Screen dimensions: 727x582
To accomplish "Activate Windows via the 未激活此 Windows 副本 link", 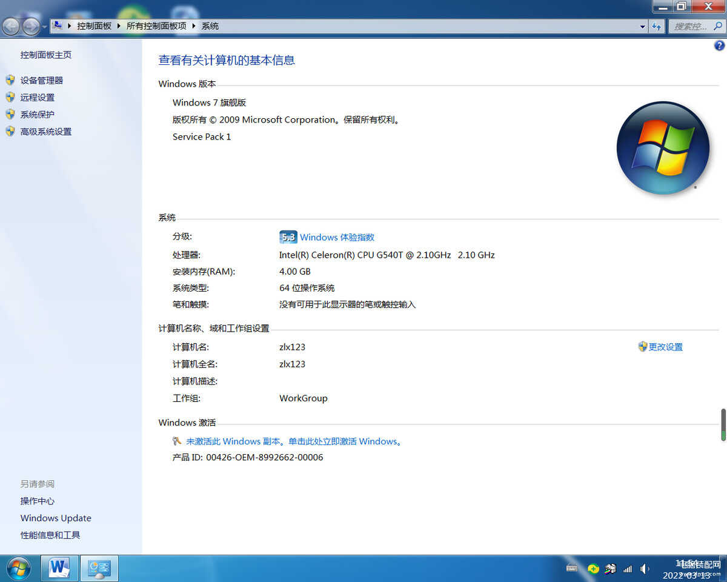I will [294, 441].
